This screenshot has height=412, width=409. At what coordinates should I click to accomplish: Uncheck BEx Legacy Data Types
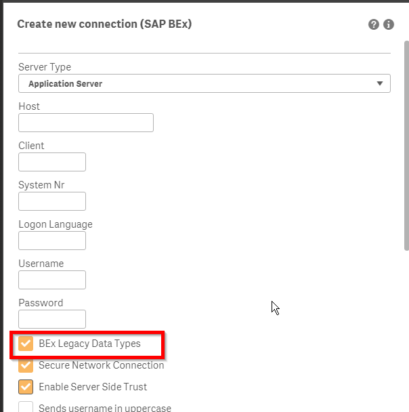(x=26, y=344)
